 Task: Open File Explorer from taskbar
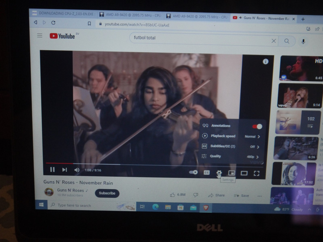(168, 207)
